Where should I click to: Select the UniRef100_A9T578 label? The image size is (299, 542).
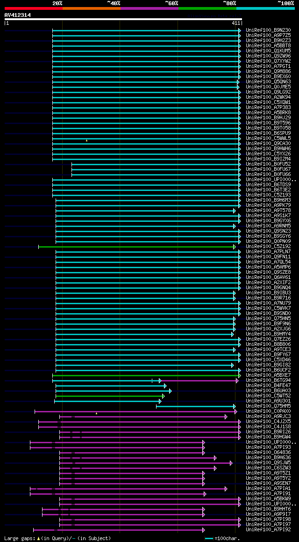(x=268, y=211)
